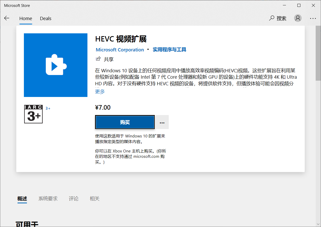Viewport: 321px width, 227px height.
Task: Switch to the Home tab
Action: (26, 18)
